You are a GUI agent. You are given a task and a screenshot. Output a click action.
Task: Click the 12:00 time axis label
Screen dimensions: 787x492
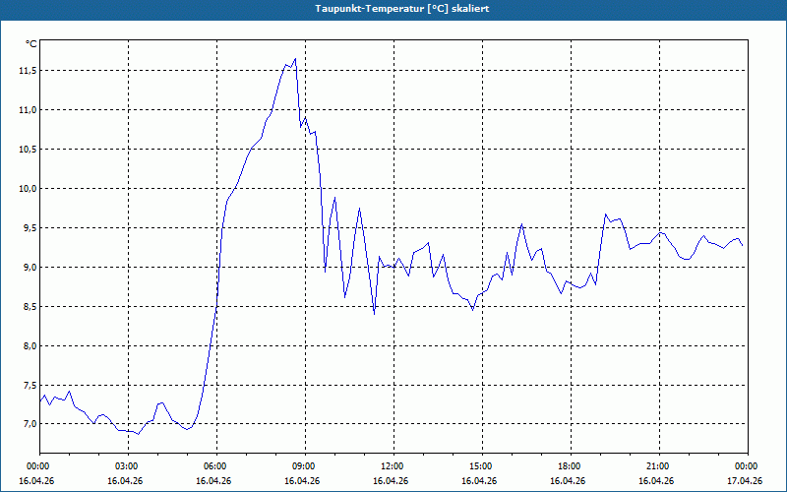click(392, 466)
